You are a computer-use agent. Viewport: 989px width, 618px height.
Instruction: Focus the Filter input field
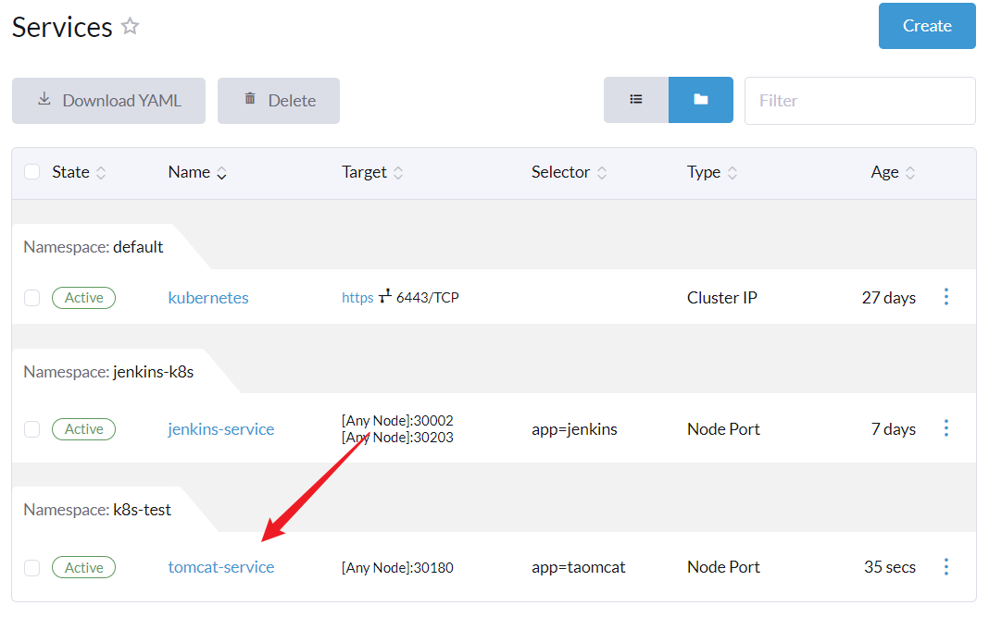coord(859,101)
